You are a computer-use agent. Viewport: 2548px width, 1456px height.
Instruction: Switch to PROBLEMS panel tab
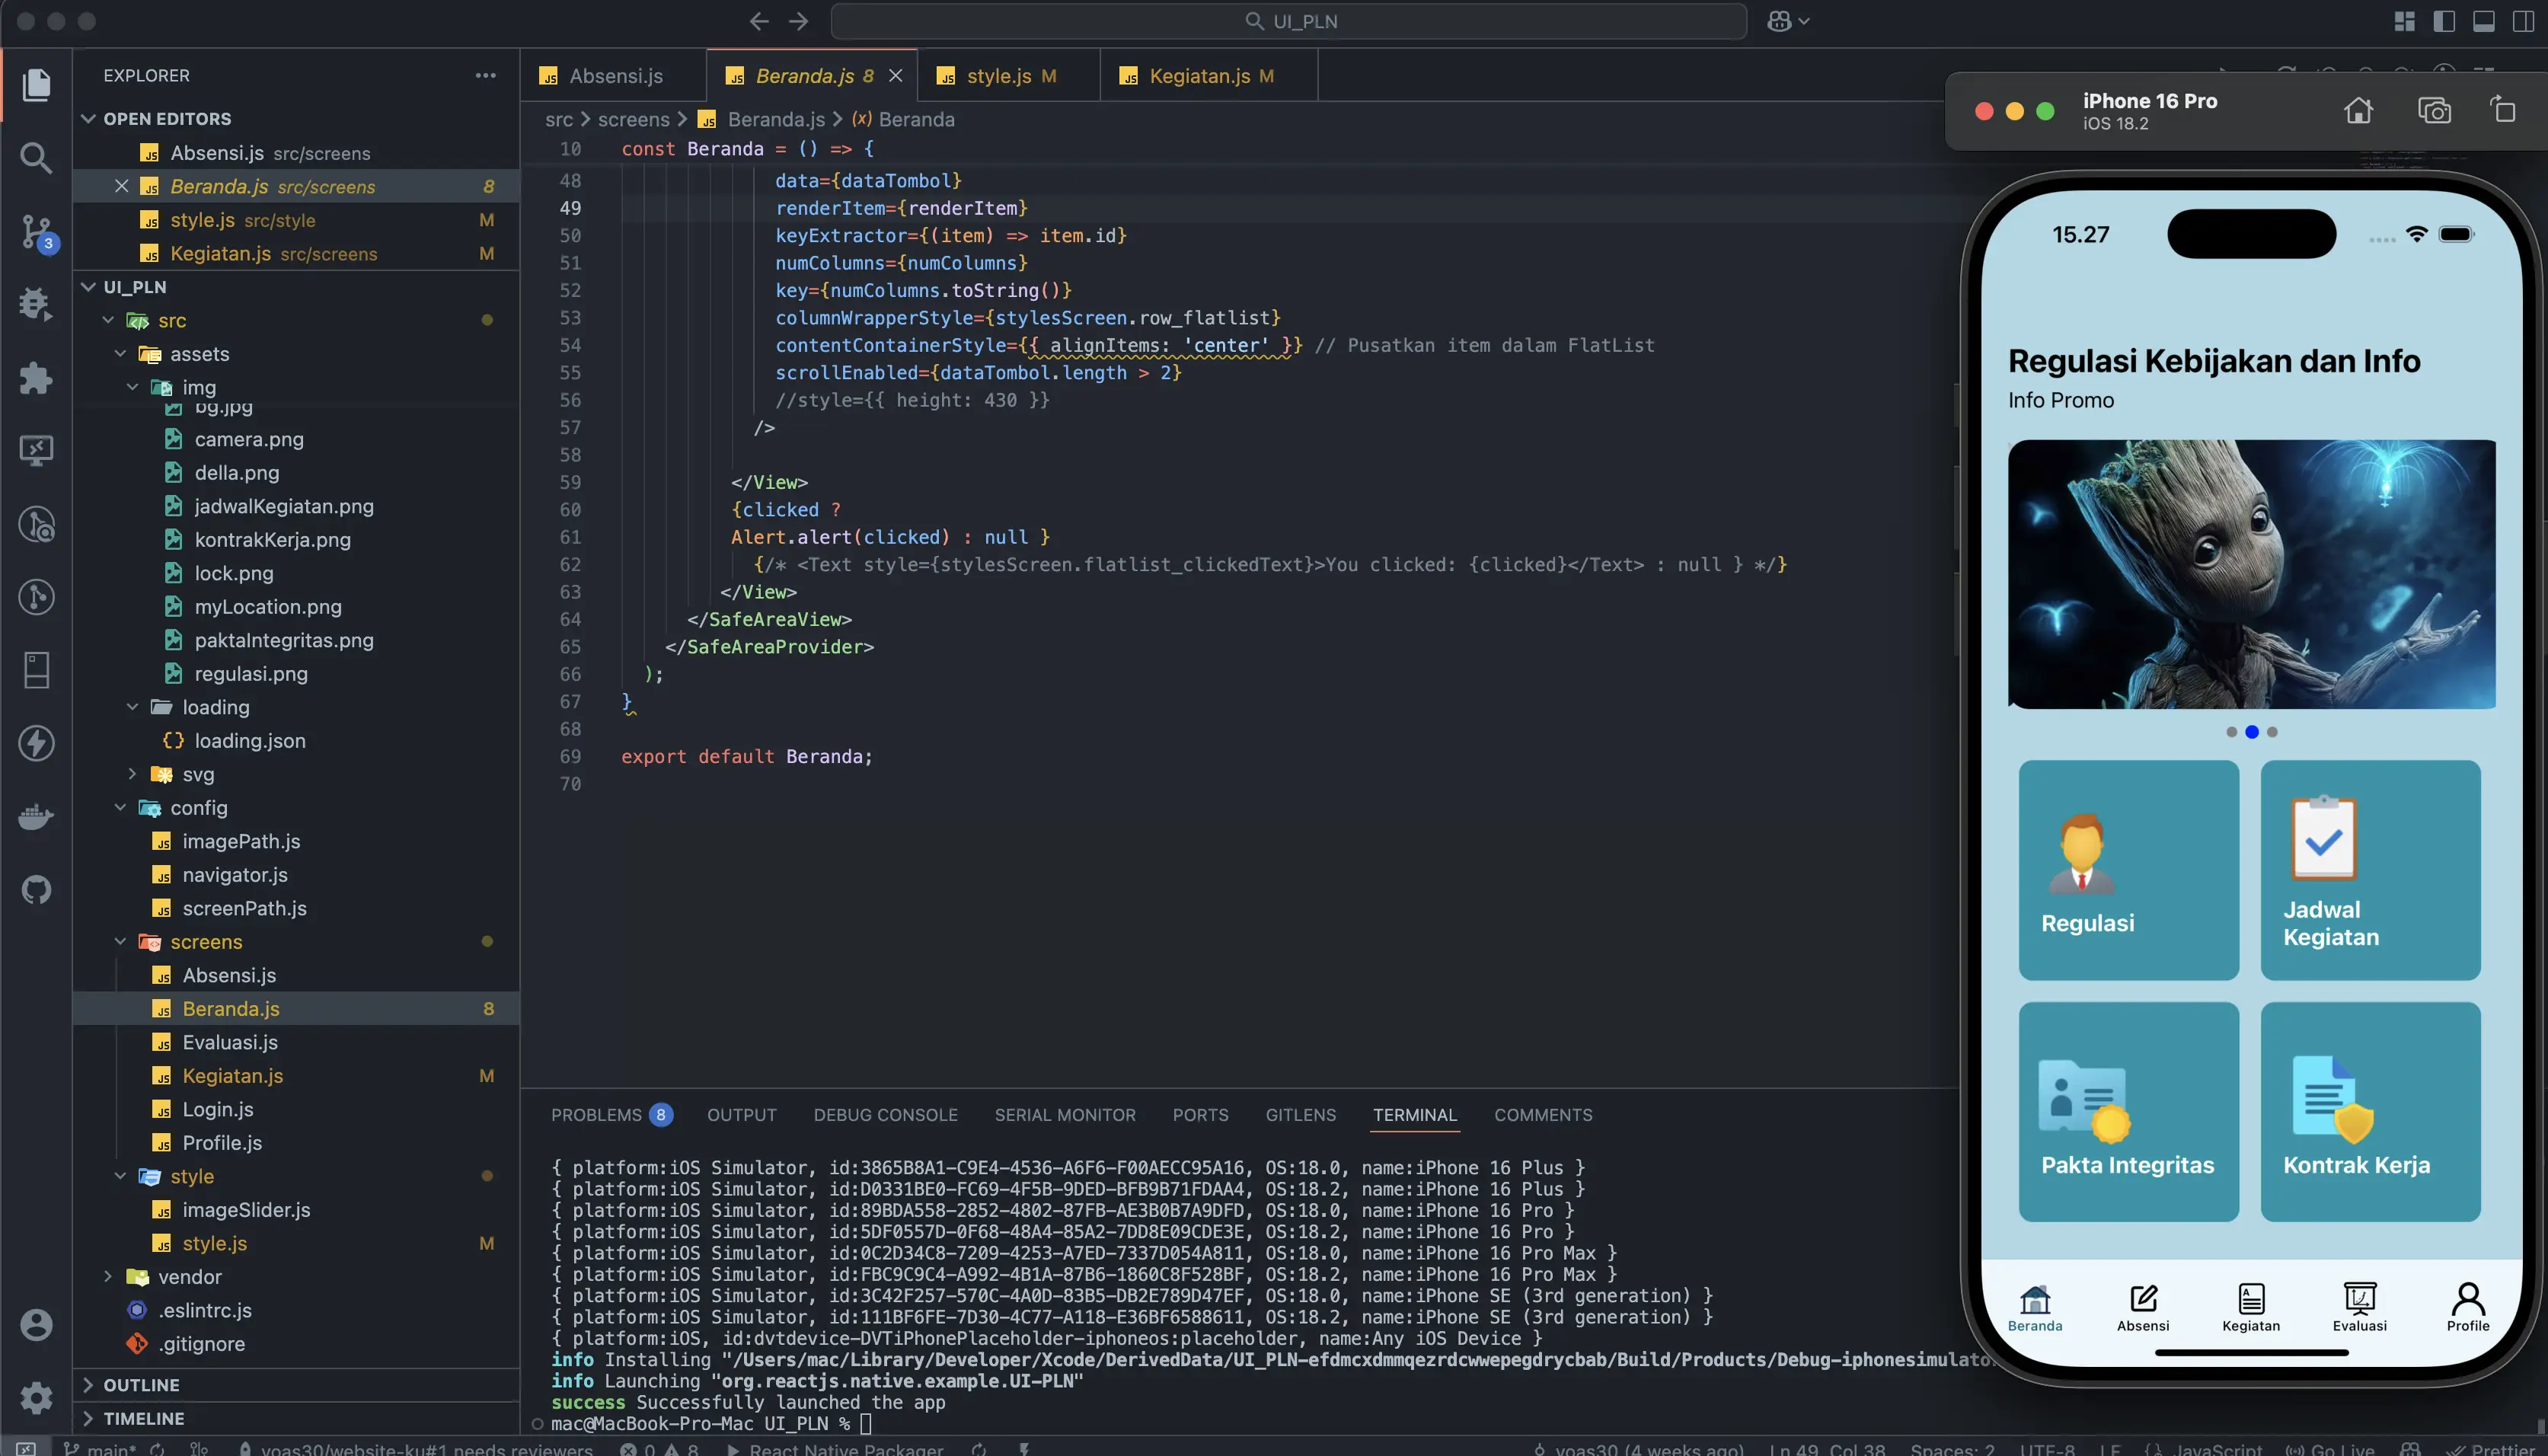pos(596,1115)
